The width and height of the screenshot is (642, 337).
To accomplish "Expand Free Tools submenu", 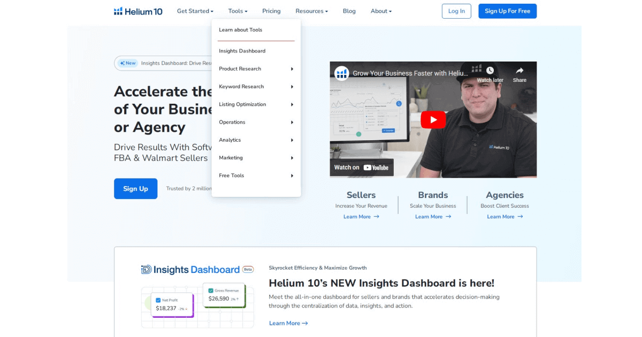I will [x=256, y=175].
